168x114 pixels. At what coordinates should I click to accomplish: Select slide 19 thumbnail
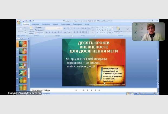point(22,80)
